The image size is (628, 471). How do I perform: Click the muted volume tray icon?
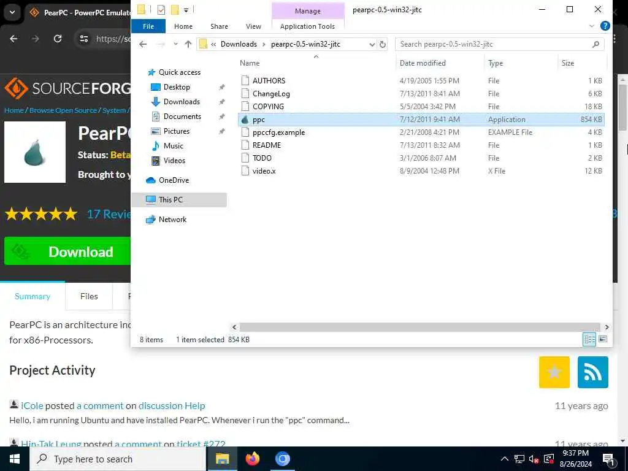click(x=534, y=459)
